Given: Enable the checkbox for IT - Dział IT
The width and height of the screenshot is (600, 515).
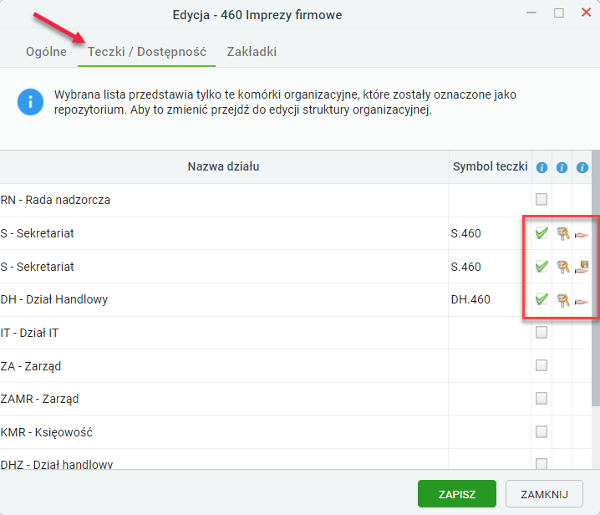Looking at the screenshot, I should (x=541, y=333).
